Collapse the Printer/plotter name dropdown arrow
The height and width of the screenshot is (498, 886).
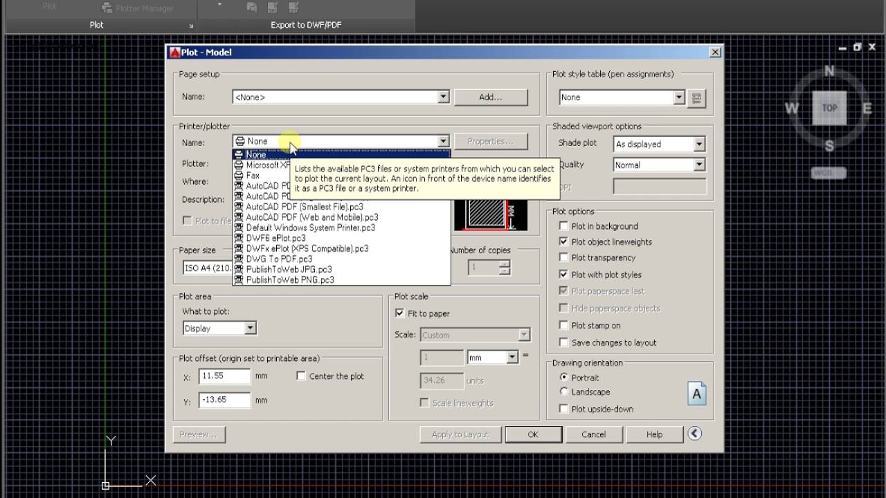[443, 141]
